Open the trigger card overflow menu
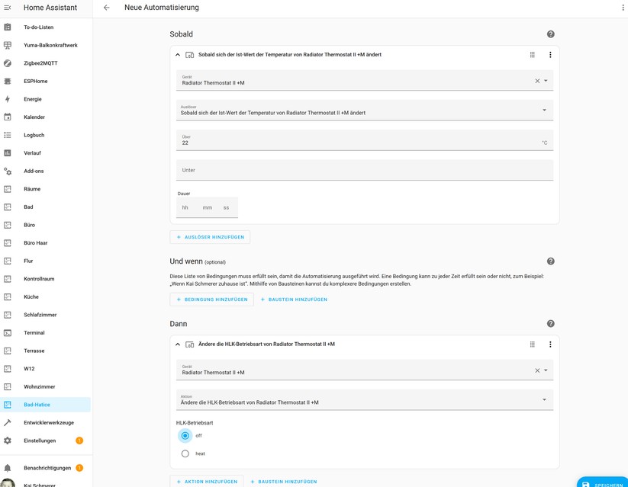Viewport: 628px width, 487px height. [x=550, y=54]
